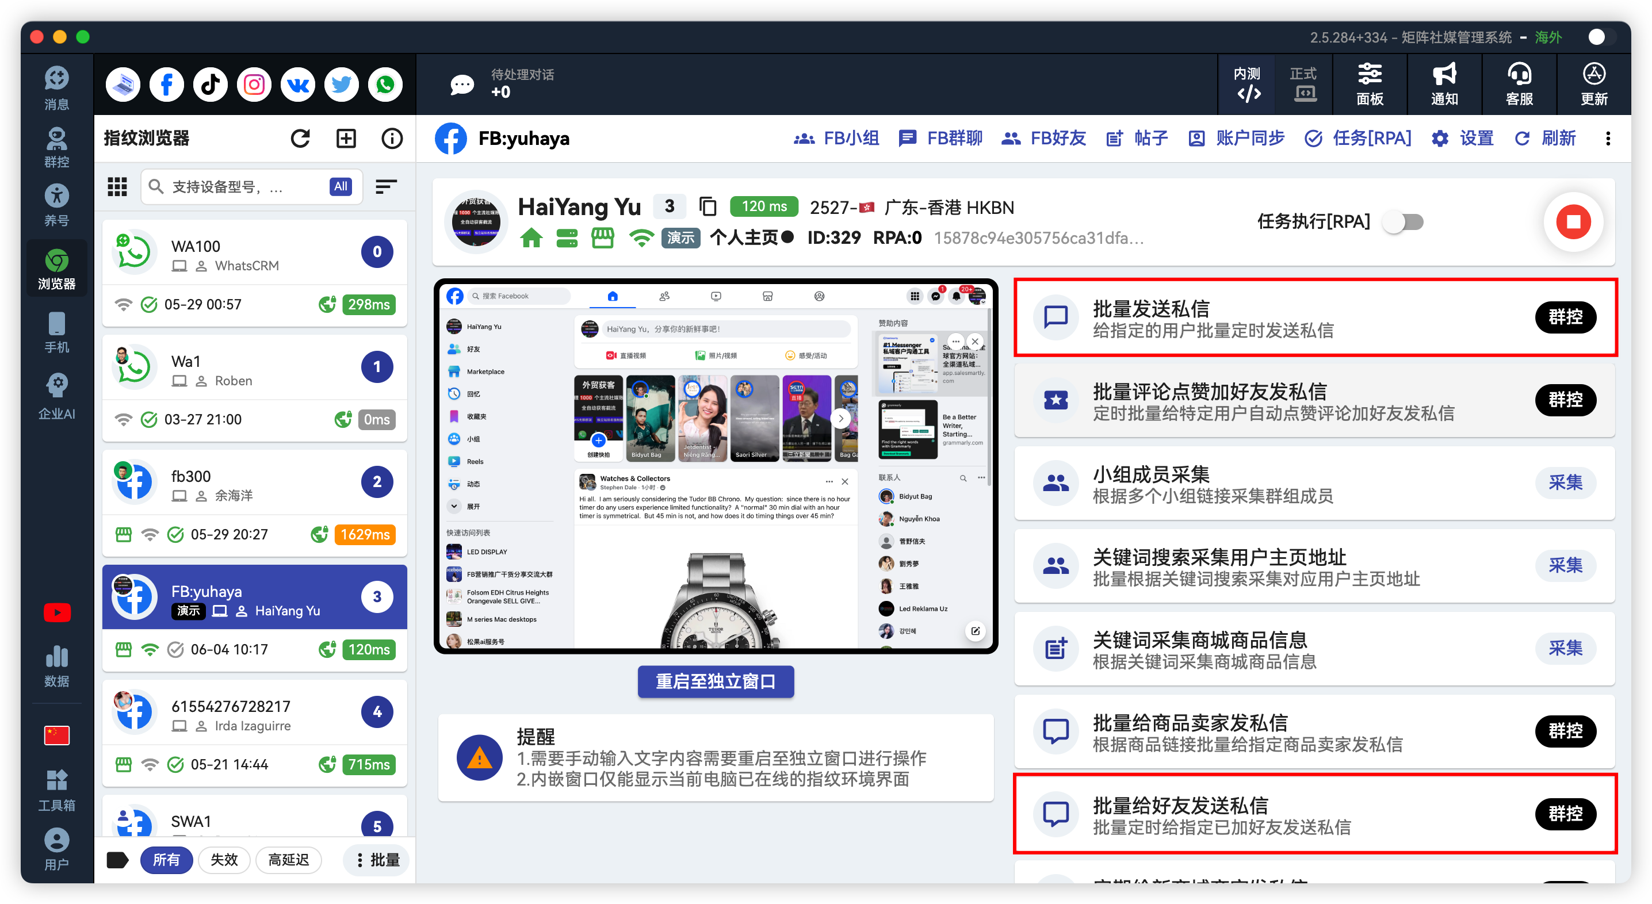
Task: Click the 刷新 refresh button
Action: (x=1545, y=139)
